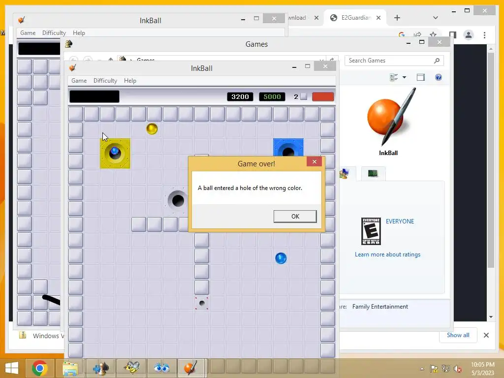Click OK in the Game over dialog
This screenshot has height=378, width=504.
pyautogui.click(x=295, y=217)
